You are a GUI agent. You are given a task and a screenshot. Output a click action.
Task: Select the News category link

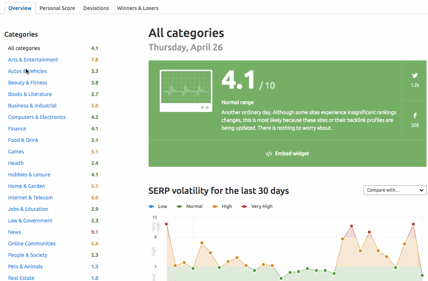coord(14,232)
